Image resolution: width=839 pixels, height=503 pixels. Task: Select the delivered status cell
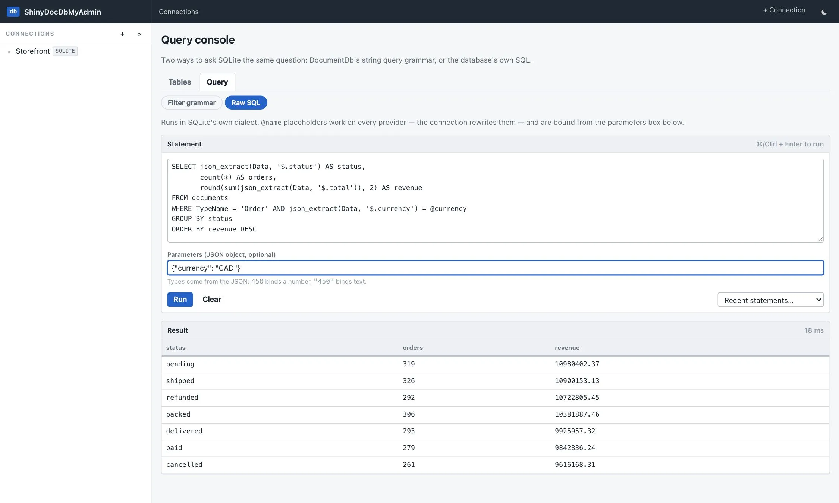coord(184,431)
